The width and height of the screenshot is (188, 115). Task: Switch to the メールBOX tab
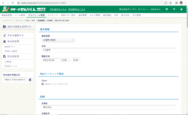tap(20, 15)
